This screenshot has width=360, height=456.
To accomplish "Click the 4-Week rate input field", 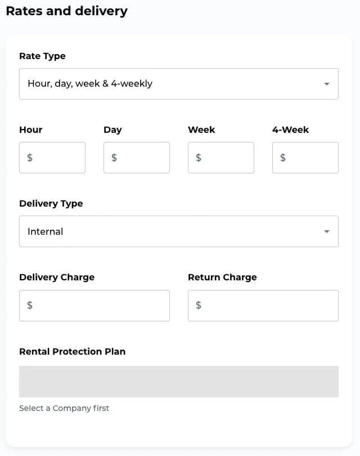I will (x=305, y=158).
